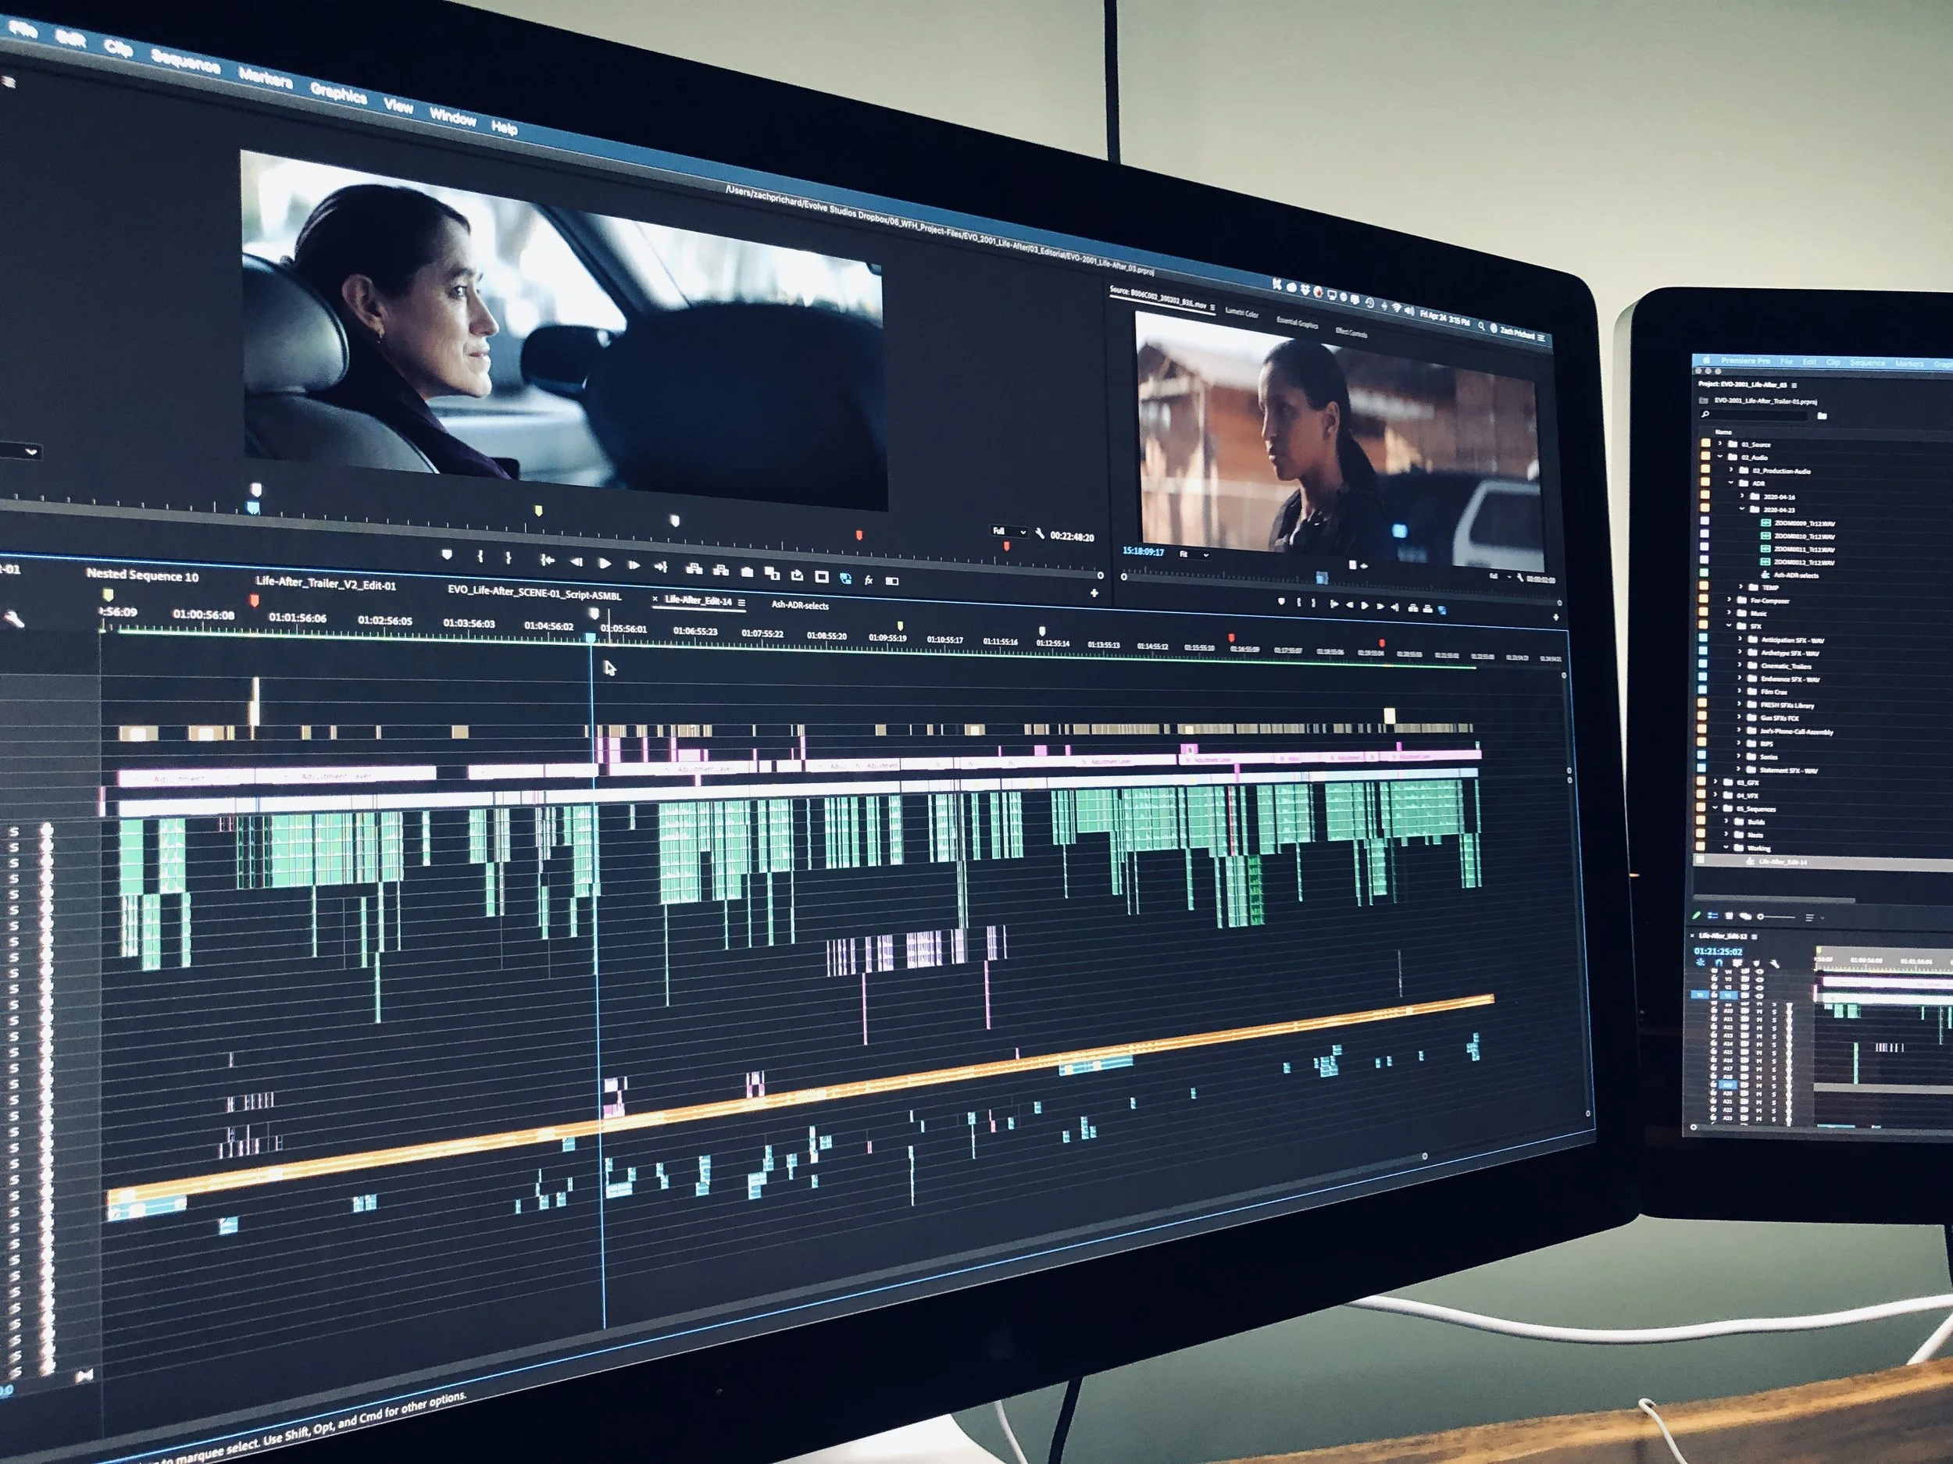The height and width of the screenshot is (1464, 1953).
Task: Expand the 01_Source bin
Action: coord(1719,443)
